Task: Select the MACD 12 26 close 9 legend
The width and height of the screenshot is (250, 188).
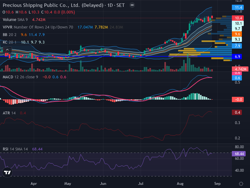Action: [20, 77]
